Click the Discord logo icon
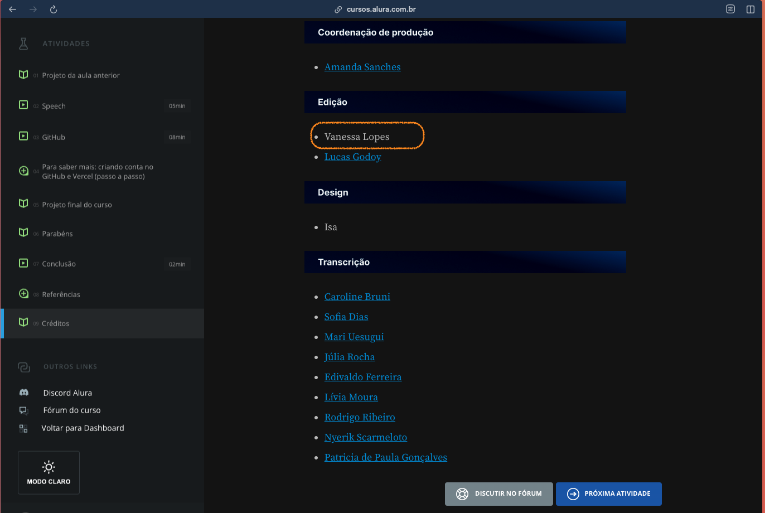The height and width of the screenshot is (513, 765). 24,393
